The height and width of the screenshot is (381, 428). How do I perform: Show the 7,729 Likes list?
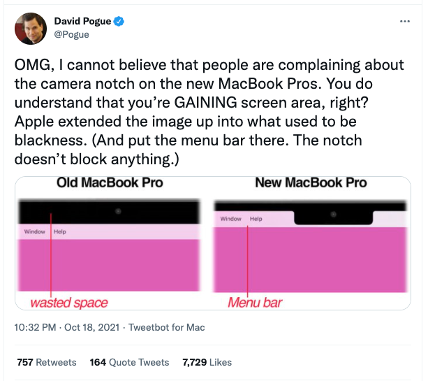click(207, 362)
